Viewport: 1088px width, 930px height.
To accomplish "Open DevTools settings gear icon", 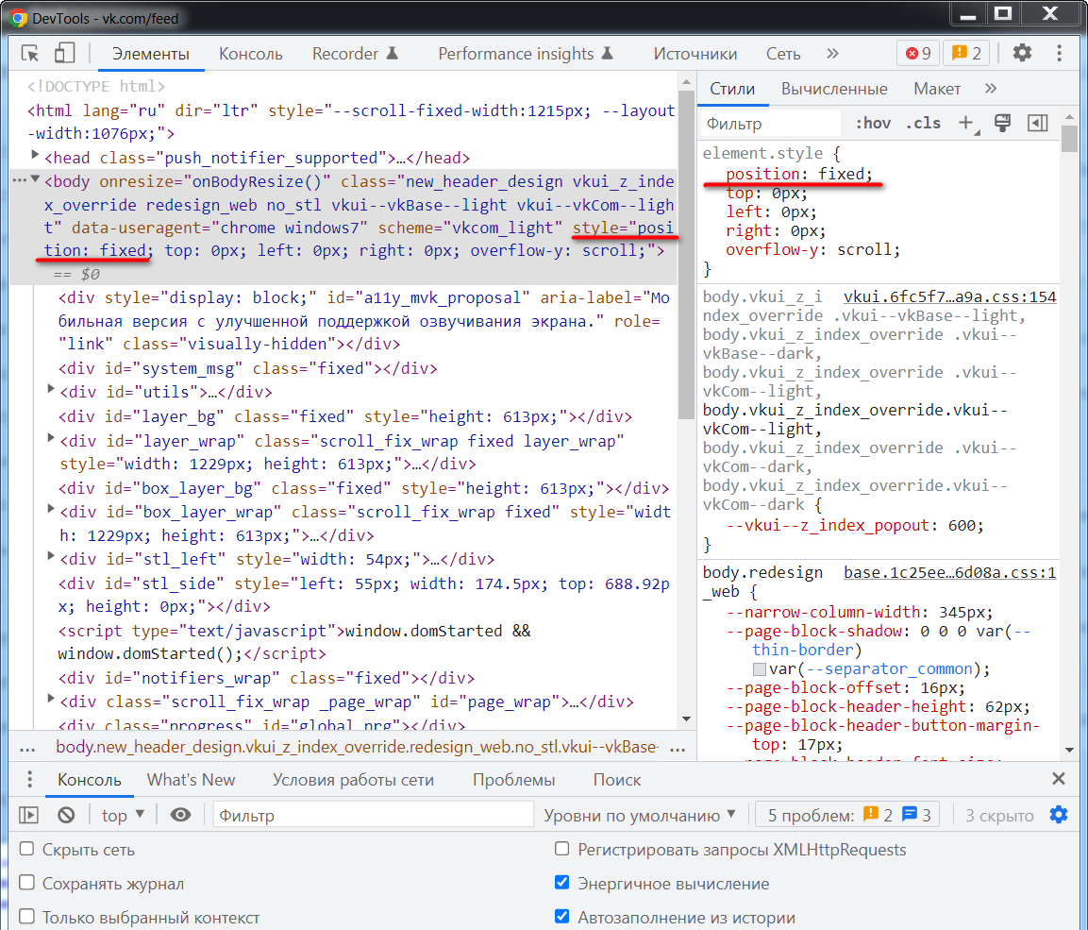I will 1022,54.
